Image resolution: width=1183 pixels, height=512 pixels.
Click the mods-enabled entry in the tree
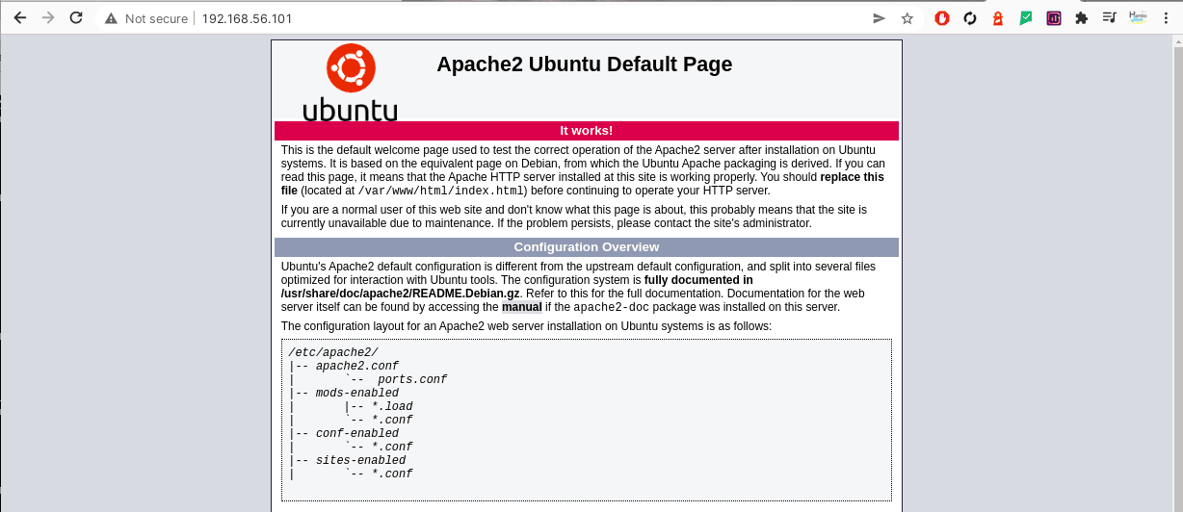point(357,393)
